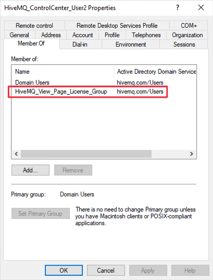Open the Remote control tab

coord(35,26)
